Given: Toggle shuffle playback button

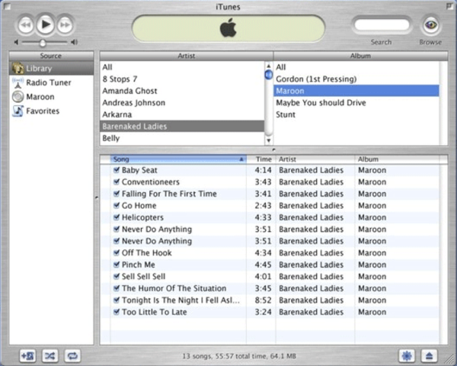Looking at the screenshot, I should coord(50,356).
